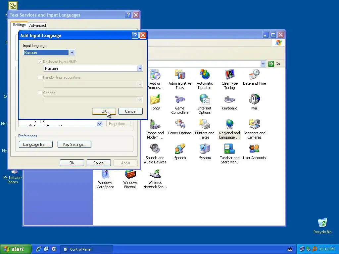Click Control Panel taskbar button

(x=86, y=249)
